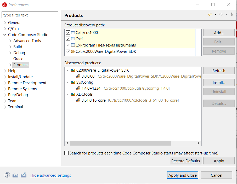Click the import preferences icon
Image resolution: width=237 pixels, height=184 pixels.
click(15, 175)
